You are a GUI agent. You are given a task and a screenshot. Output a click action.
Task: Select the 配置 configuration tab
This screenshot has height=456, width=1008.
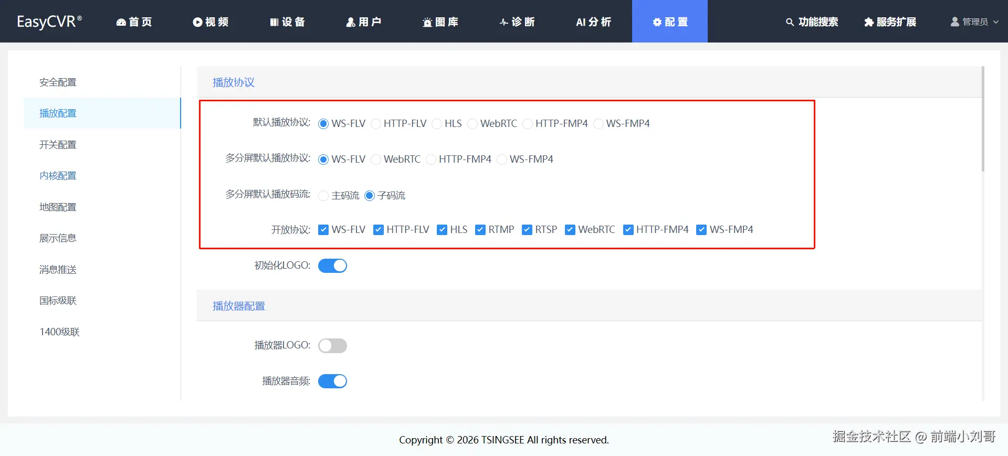(670, 22)
